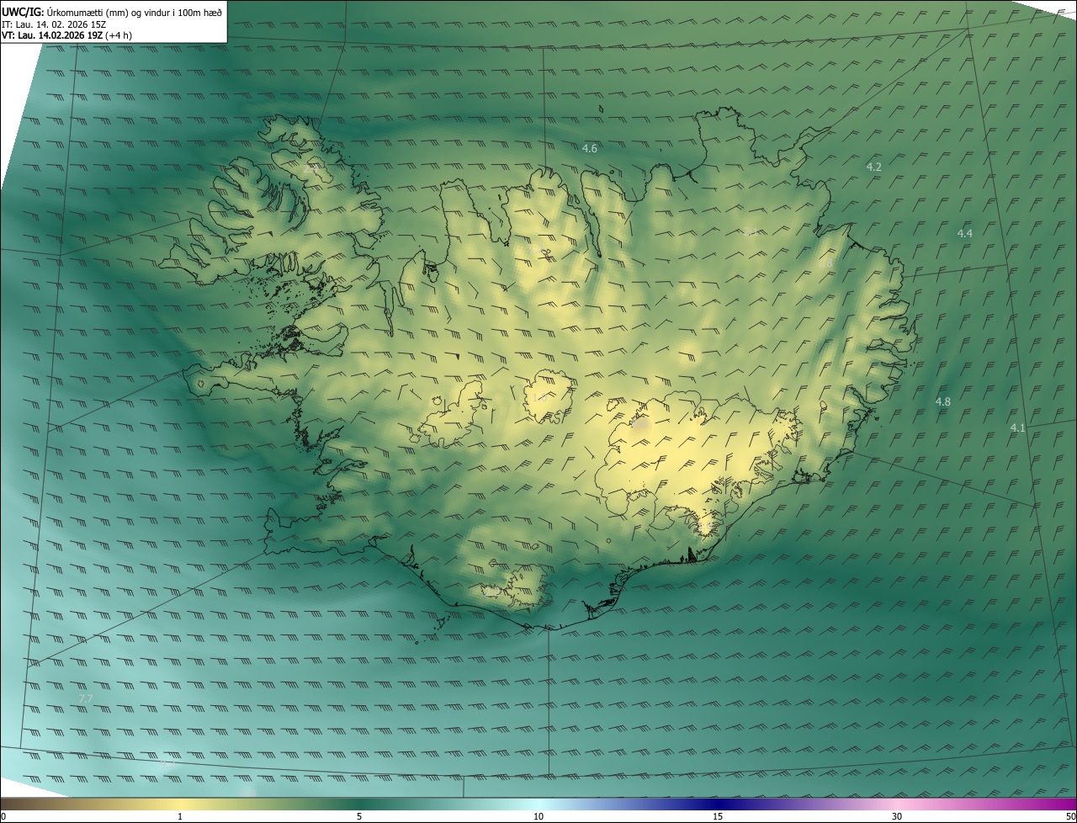Click the 50 tick on color scale
Screen dimensions: 1077x823
tap(1071, 816)
